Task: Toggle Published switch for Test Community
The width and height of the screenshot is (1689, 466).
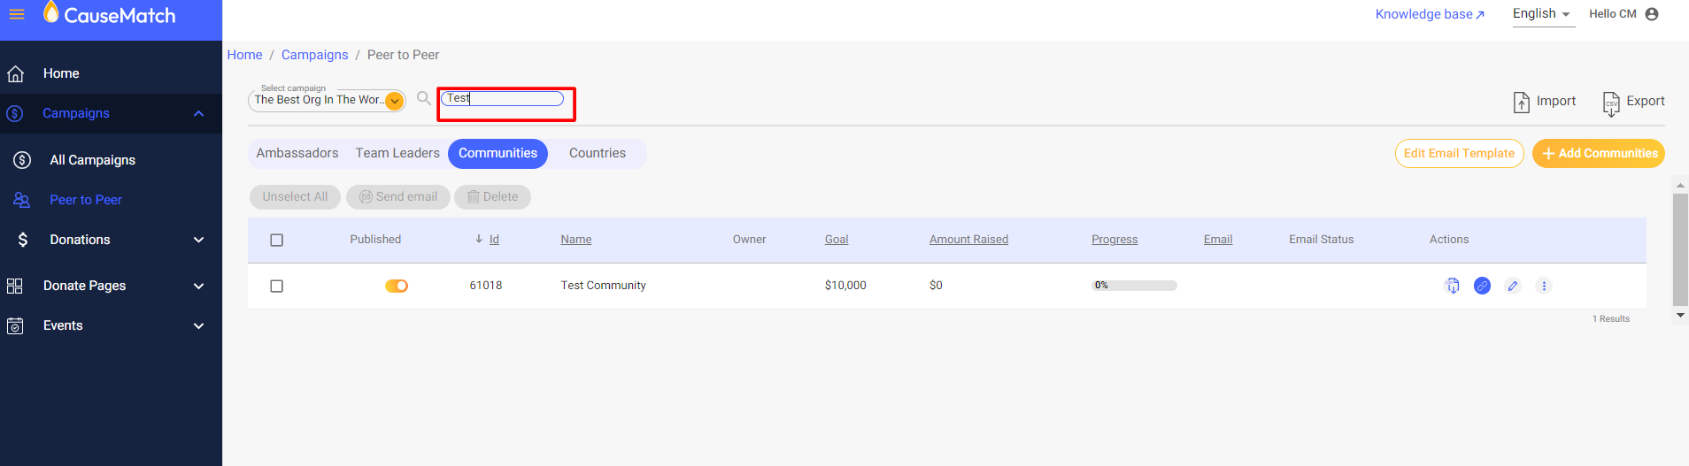Action: tap(397, 286)
